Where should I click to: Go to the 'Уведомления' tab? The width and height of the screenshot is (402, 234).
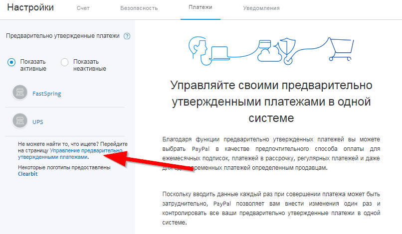261,8
